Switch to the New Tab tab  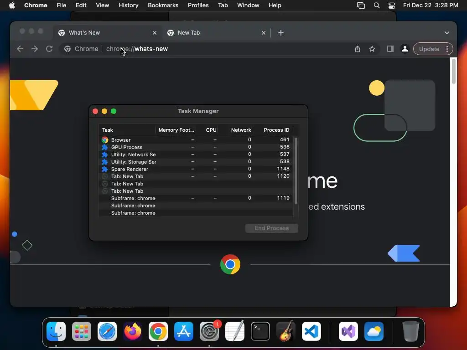click(x=217, y=33)
